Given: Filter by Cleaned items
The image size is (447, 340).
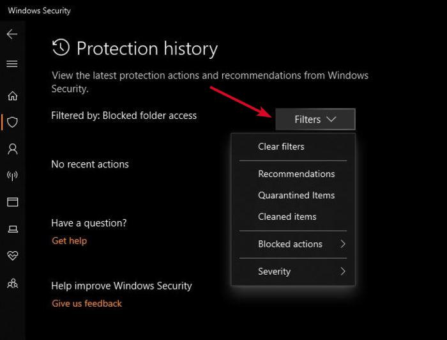Looking at the screenshot, I should (x=287, y=217).
